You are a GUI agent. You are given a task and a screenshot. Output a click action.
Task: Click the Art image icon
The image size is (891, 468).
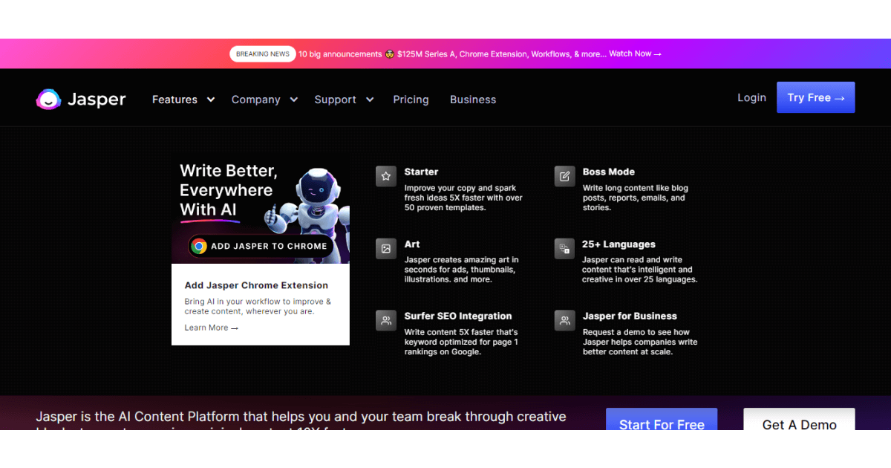[x=385, y=249]
